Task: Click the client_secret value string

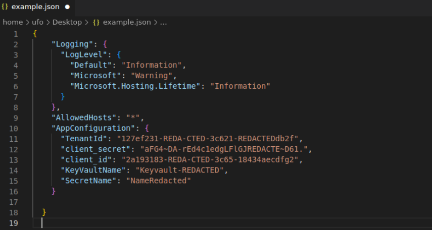Action: [224, 149]
